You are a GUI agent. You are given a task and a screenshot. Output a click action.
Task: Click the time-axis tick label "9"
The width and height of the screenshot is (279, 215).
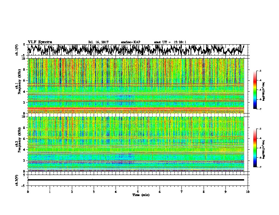click(x=225, y=192)
